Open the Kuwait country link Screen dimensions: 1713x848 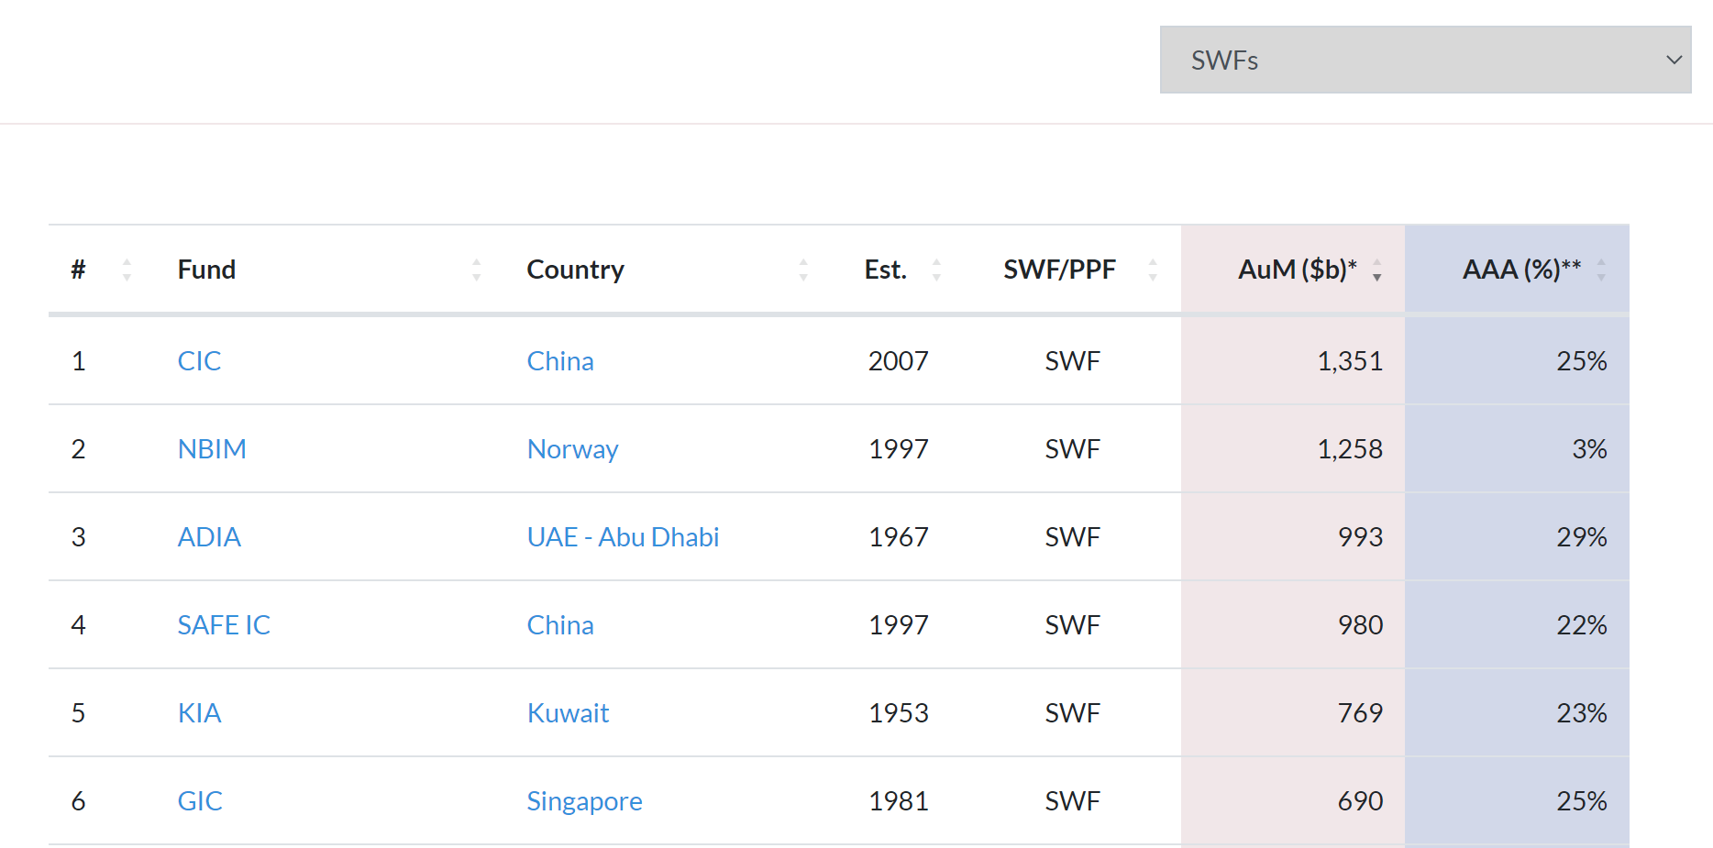(568, 712)
